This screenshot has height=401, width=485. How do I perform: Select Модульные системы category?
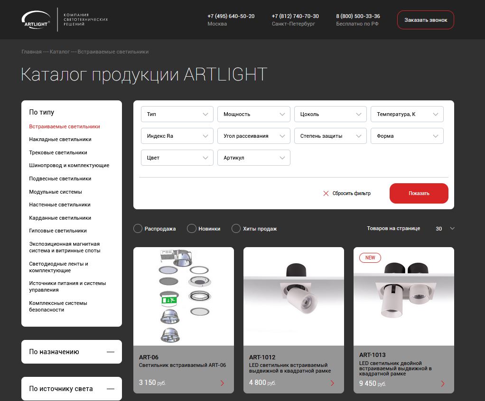coord(56,192)
